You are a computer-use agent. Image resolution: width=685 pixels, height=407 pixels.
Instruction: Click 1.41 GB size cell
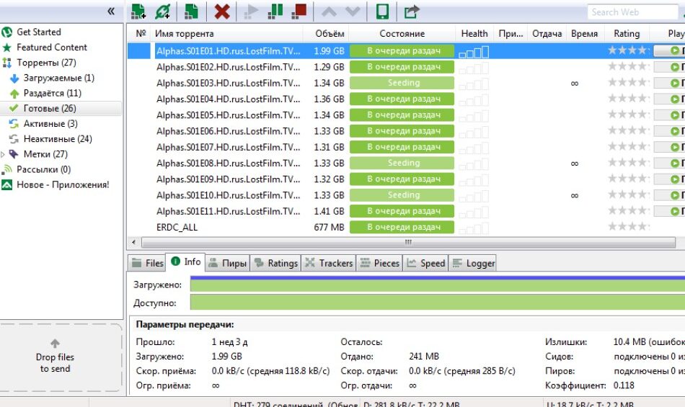[x=329, y=211]
